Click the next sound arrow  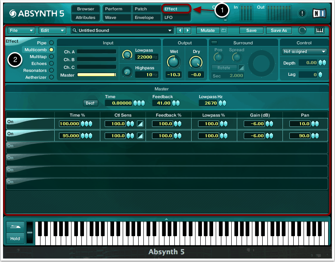188,31
